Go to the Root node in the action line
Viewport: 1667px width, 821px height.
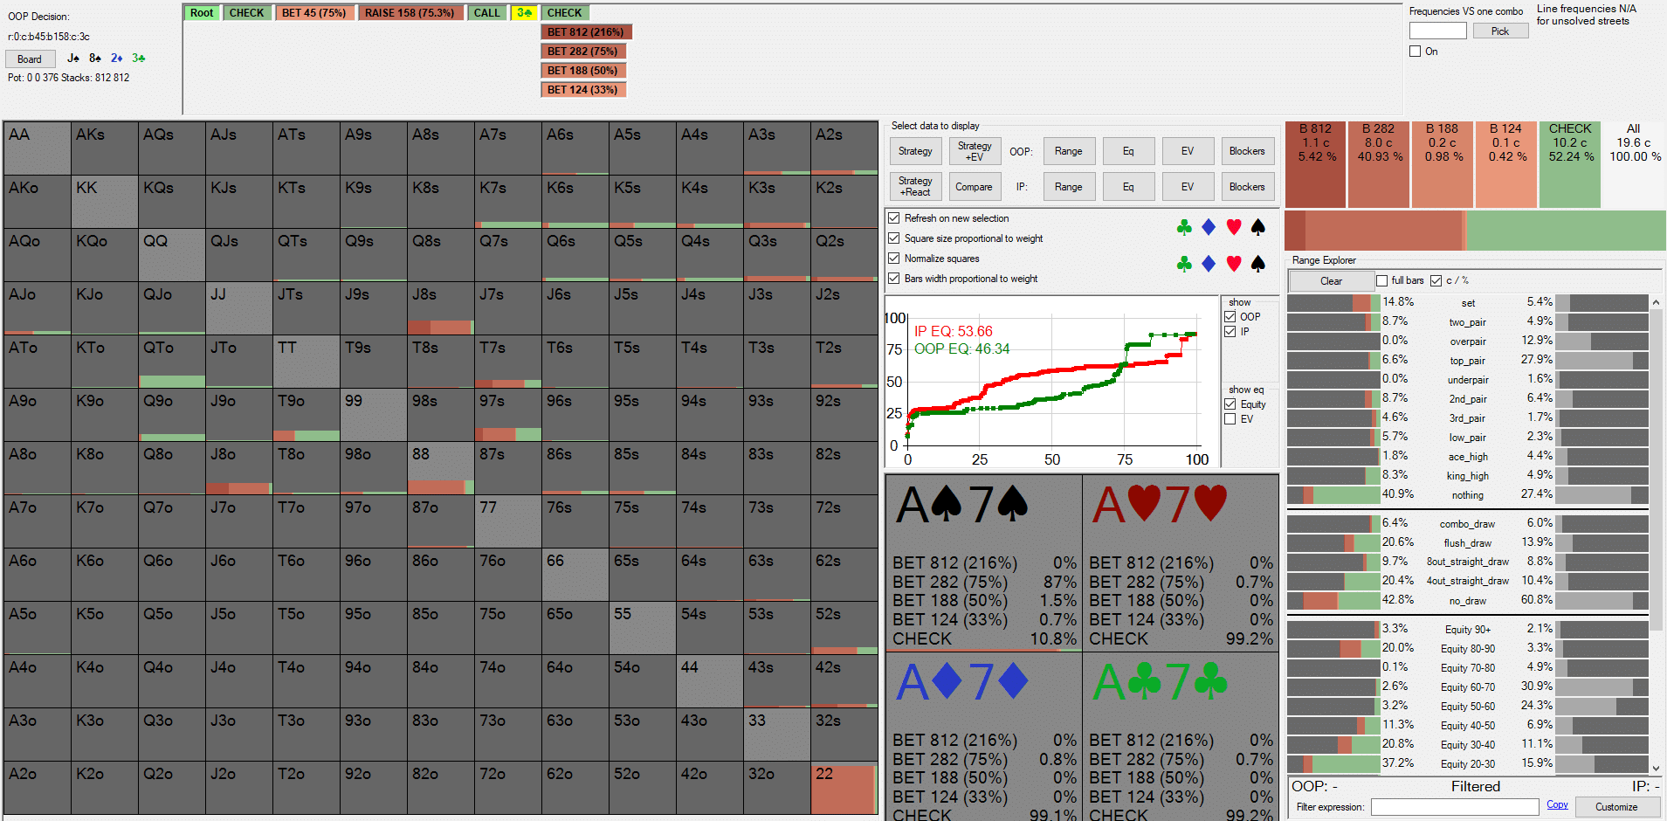(x=202, y=13)
